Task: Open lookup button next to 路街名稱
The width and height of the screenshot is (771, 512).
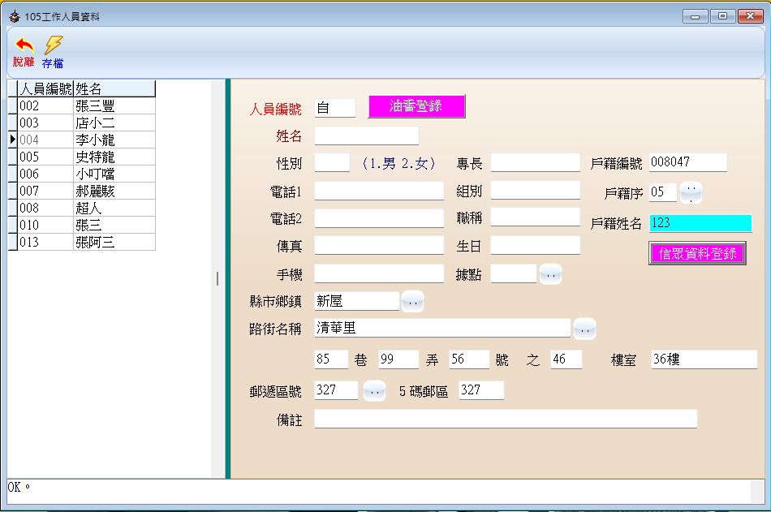Action: (584, 329)
